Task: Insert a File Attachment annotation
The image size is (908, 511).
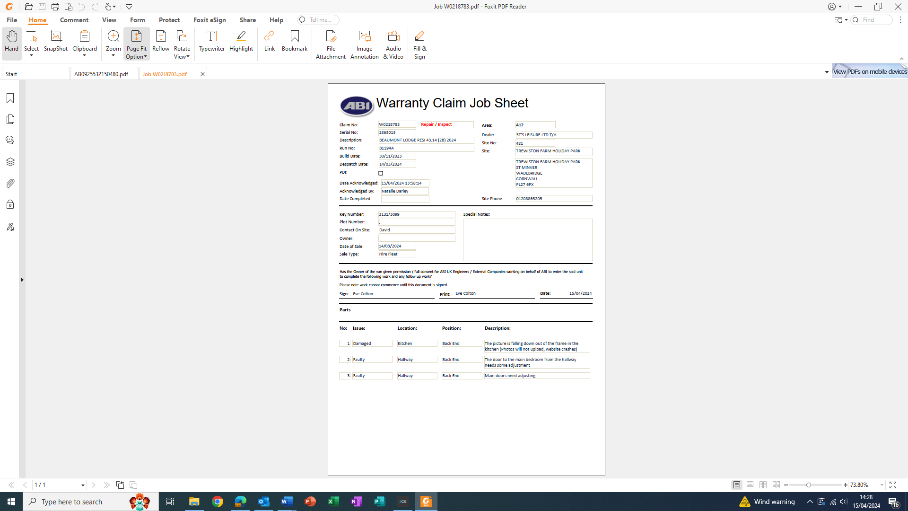Action: [331, 44]
